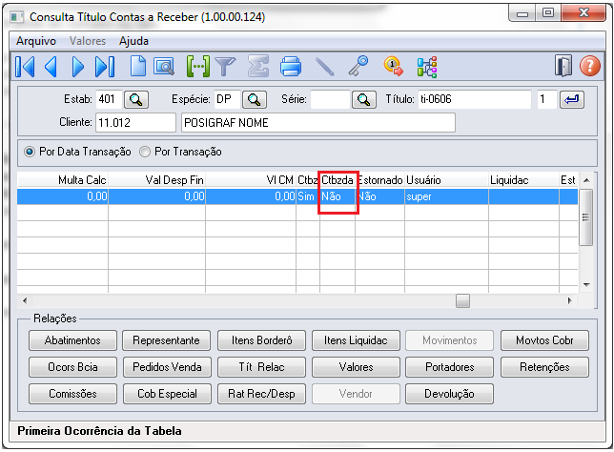This screenshot has height=452, width=614.
Task: Click the Val Desp Fin column header
Action: click(157, 180)
